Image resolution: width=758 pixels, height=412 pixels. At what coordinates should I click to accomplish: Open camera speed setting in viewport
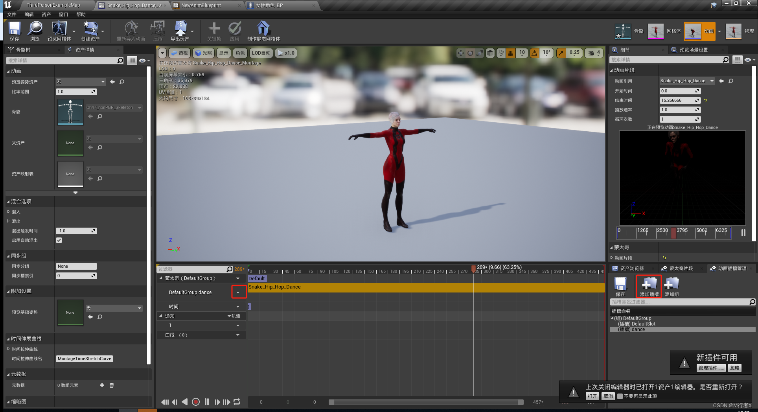(x=594, y=53)
